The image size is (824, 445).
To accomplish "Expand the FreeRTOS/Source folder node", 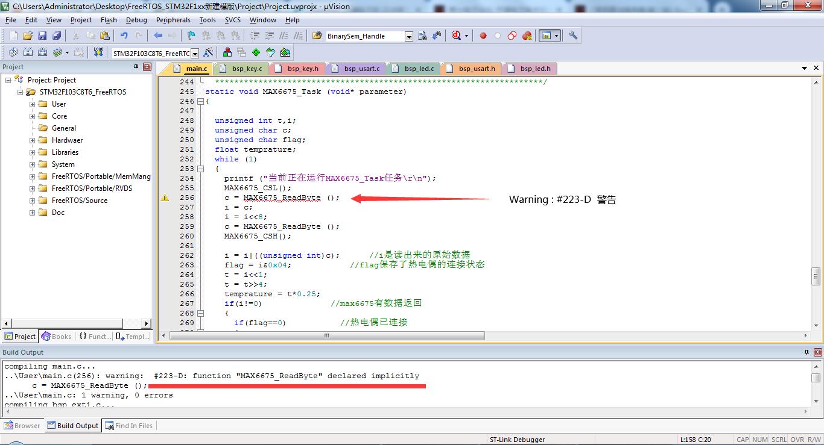I will (x=33, y=201).
